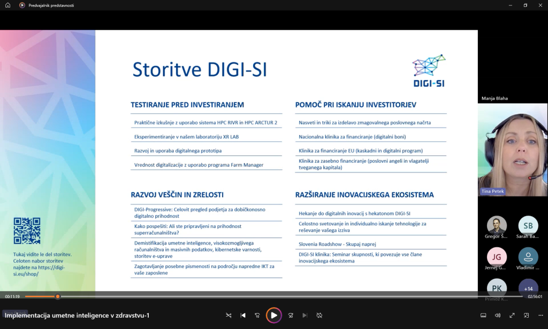Click the row about HPC RIVR and HPC ARCTUR 2
548x329 pixels.
click(206, 122)
